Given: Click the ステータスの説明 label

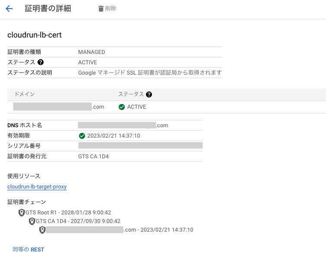Looking at the screenshot, I should pyautogui.click(x=30, y=73).
